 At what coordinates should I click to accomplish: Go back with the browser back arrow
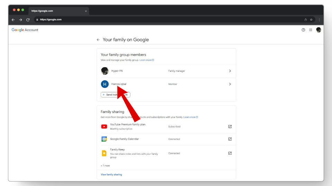tap(13, 20)
